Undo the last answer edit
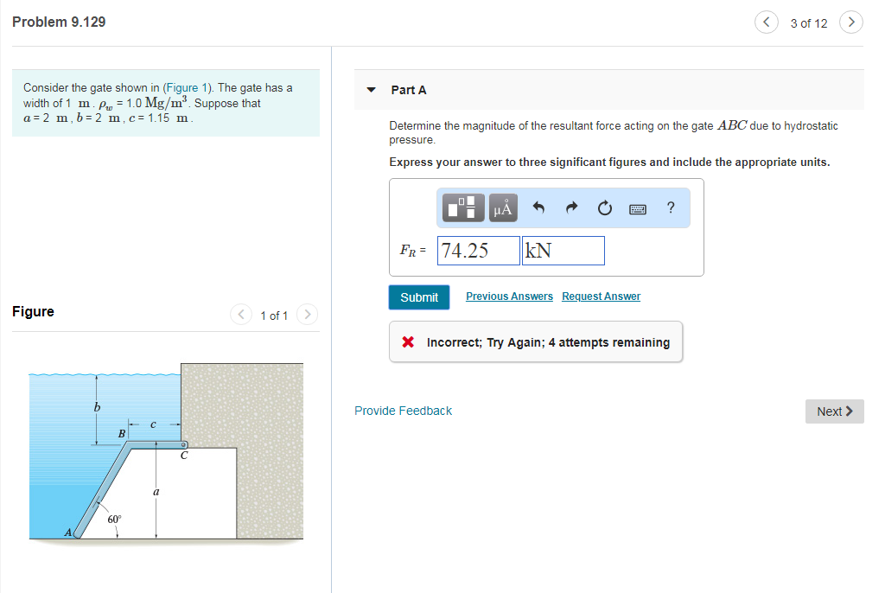This screenshot has height=593, width=885. [538, 207]
